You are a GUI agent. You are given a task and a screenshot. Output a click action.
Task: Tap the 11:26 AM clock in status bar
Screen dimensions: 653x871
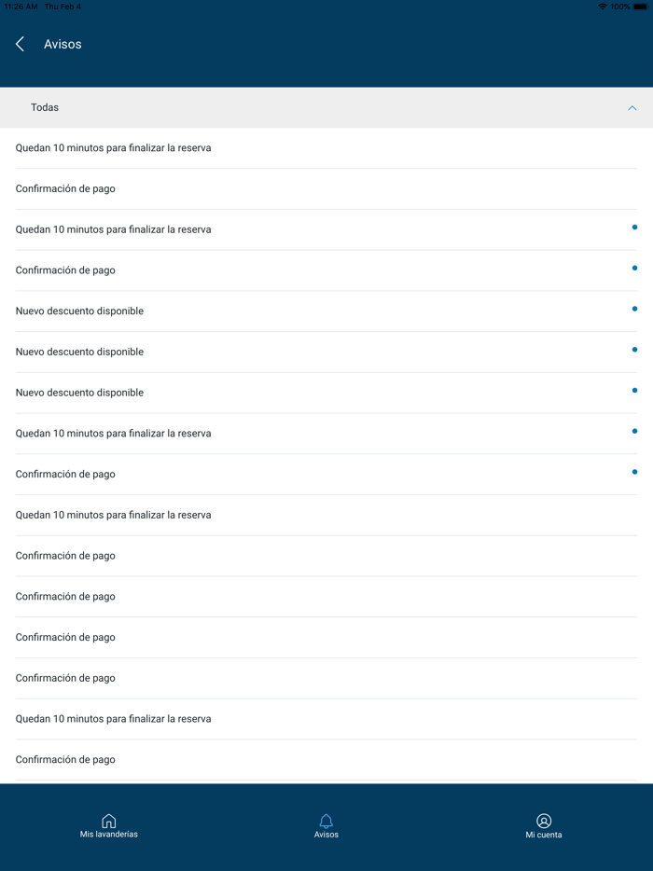pyautogui.click(x=21, y=7)
